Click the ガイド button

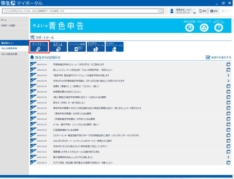tap(226, 11)
